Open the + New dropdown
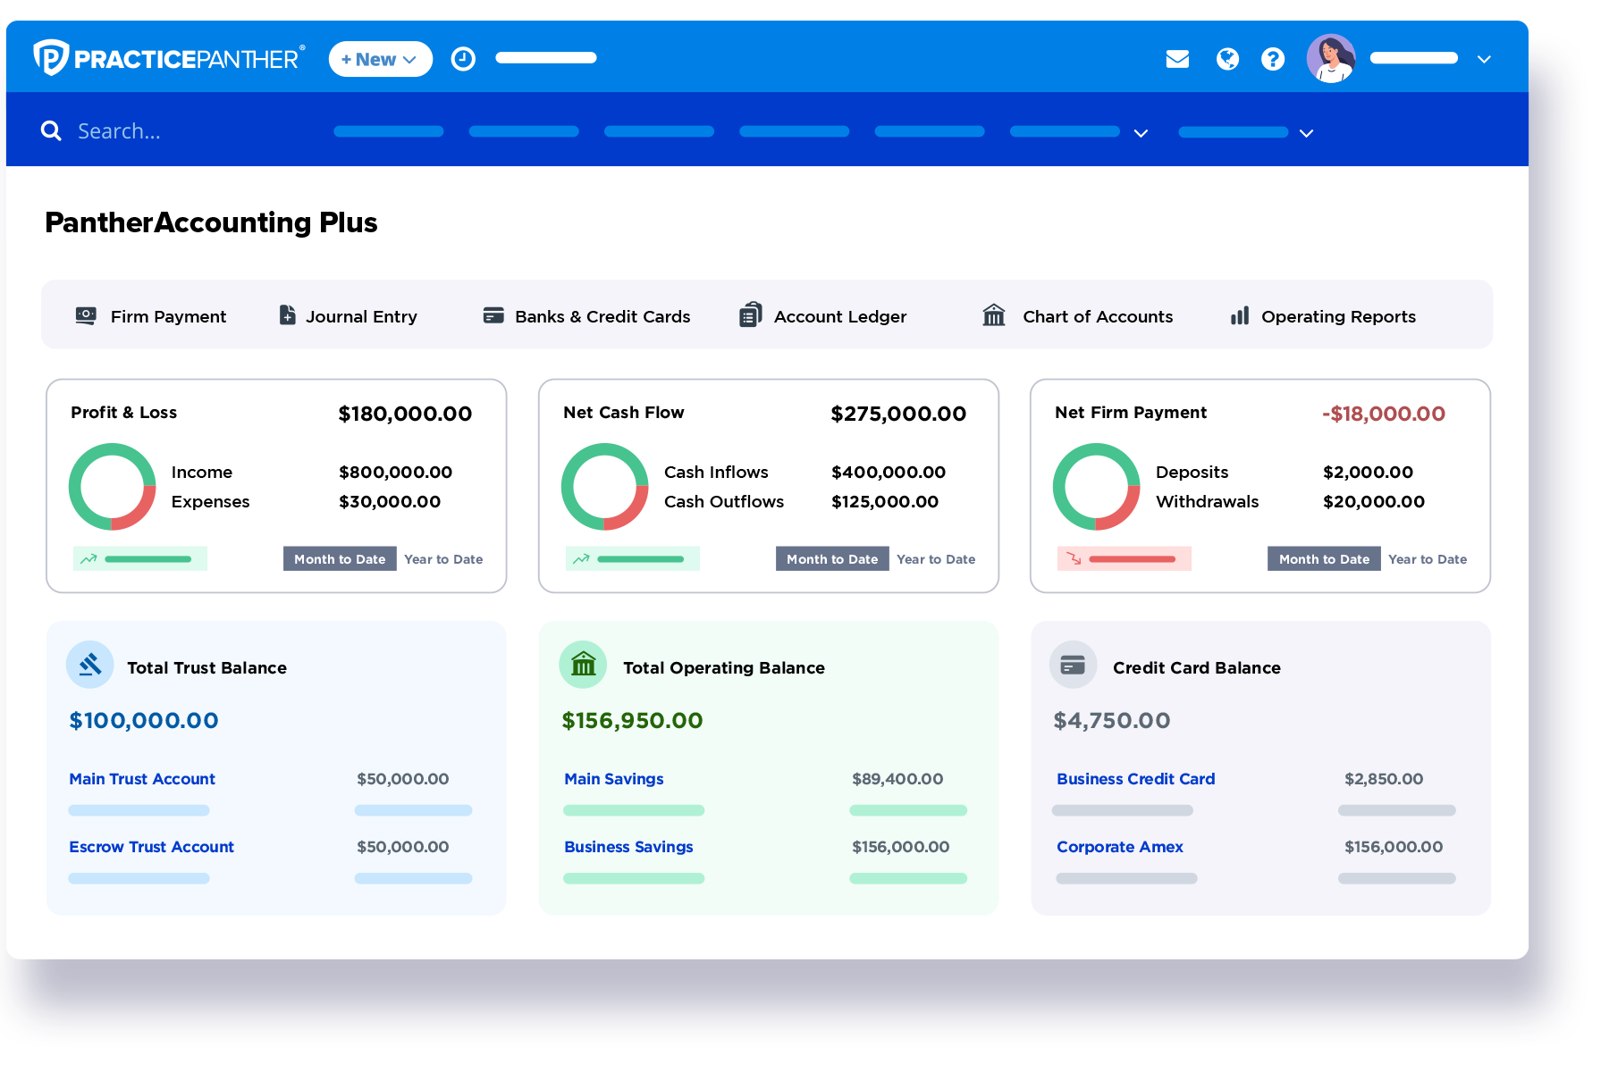The image size is (1609, 1072). coord(380,59)
